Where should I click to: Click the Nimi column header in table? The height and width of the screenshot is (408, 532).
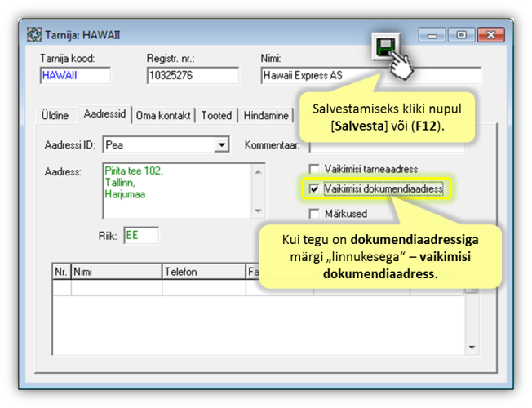[x=115, y=271]
